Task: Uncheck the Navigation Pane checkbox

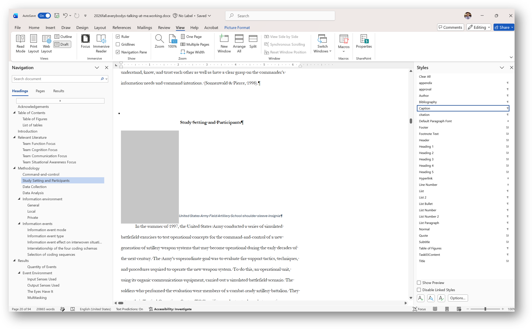Action: (x=118, y=52)
